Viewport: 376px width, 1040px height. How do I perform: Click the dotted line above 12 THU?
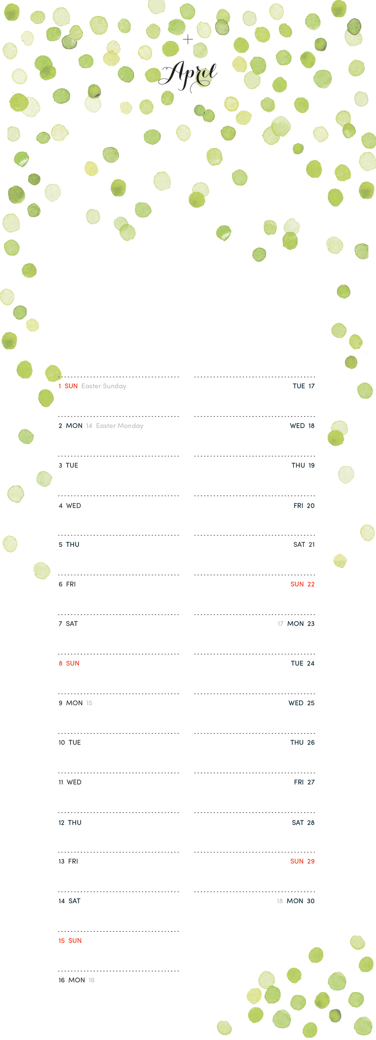(118, 813)
